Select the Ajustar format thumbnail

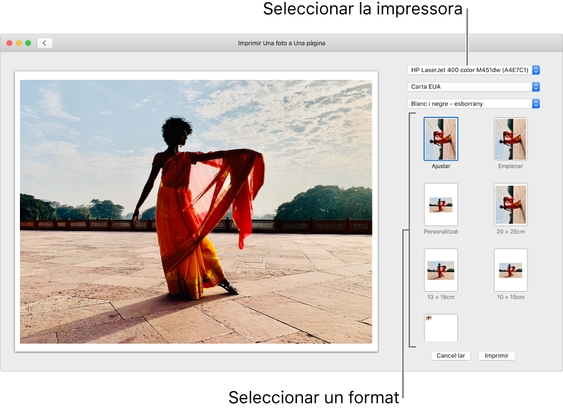pyautogui.click(x=441, y=139)
